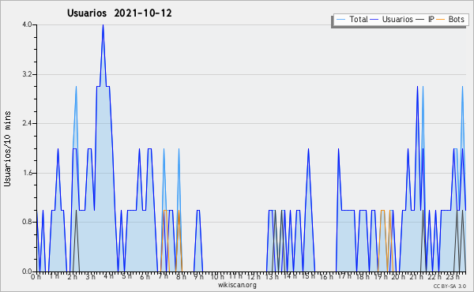Click the "7 h" x-axis label

point(163,276)
